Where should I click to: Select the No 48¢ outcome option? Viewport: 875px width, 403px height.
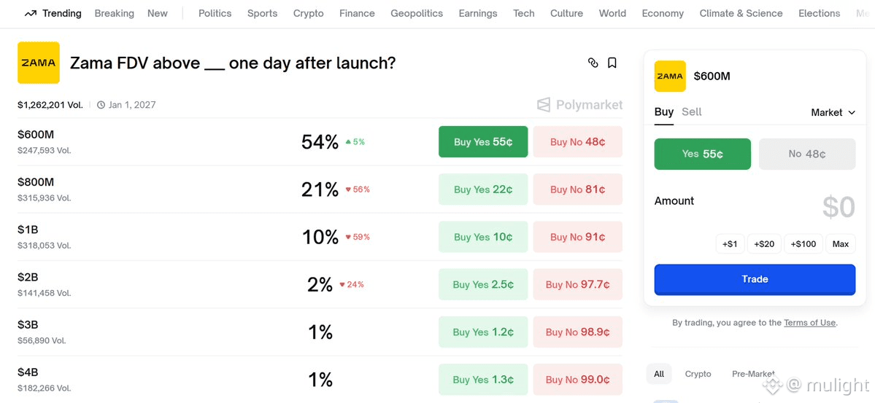[806, 154]
